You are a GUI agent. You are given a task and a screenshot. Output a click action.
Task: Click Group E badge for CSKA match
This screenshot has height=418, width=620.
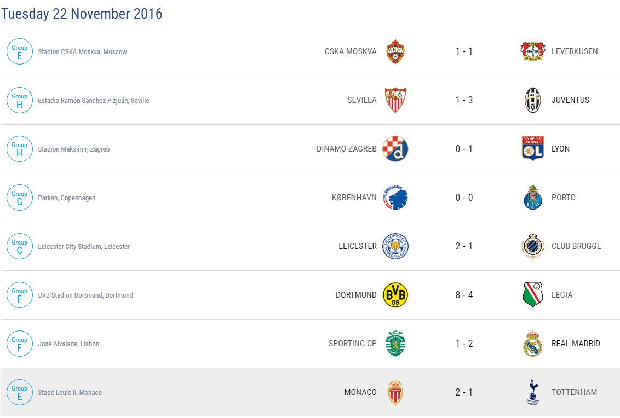[x=20, y=51]
